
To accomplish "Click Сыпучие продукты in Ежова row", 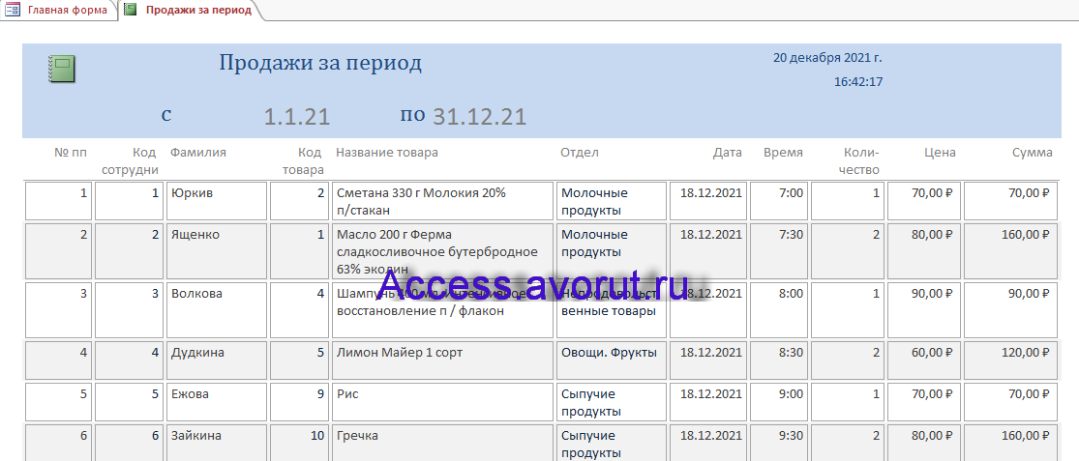I will click(611, 402).
